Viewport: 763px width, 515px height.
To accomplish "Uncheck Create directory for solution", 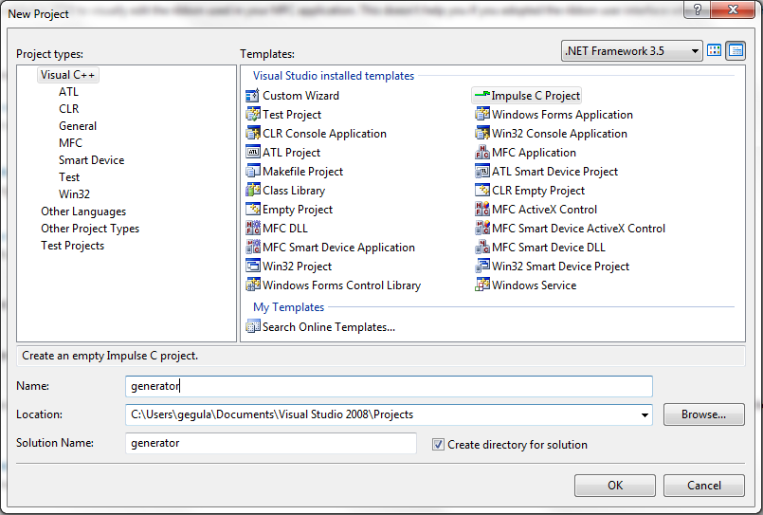I will tap(438, 445).
